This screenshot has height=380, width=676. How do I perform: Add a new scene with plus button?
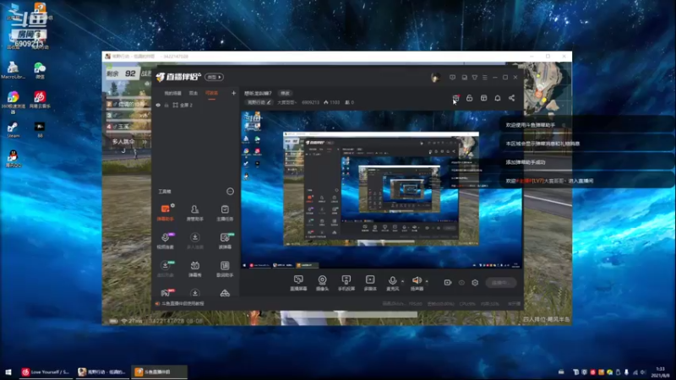[233, 93]
